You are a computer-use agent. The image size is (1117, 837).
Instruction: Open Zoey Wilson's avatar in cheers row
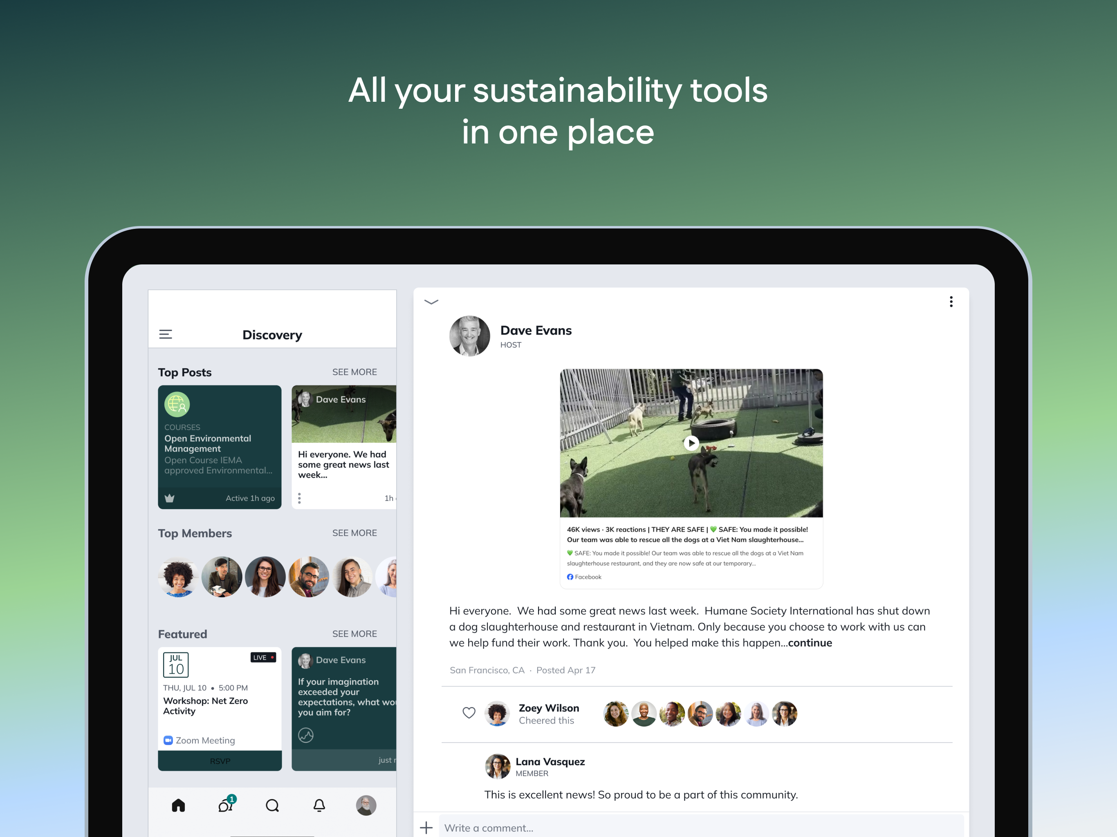coord(497,714)
